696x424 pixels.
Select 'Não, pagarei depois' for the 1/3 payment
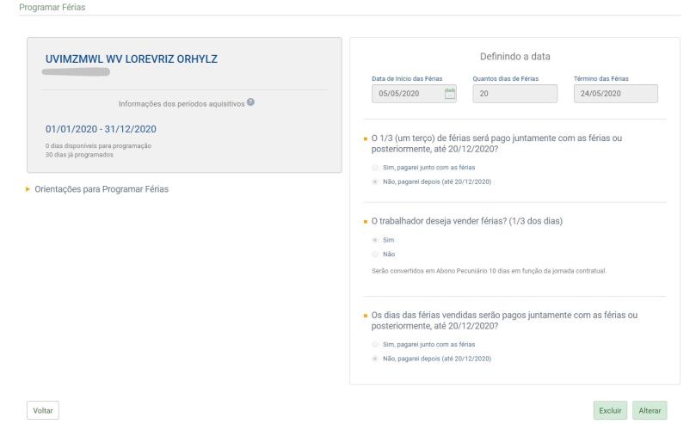coord(375,181)
